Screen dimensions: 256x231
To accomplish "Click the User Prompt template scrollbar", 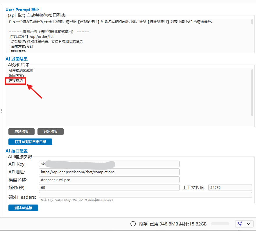I will pos(252,22).
